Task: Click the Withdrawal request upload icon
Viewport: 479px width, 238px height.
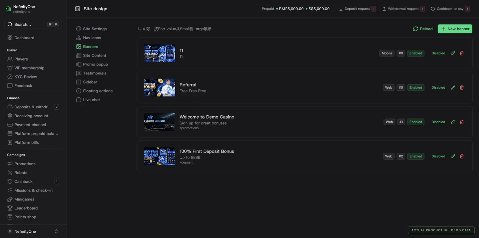Action: pos(384,9)
